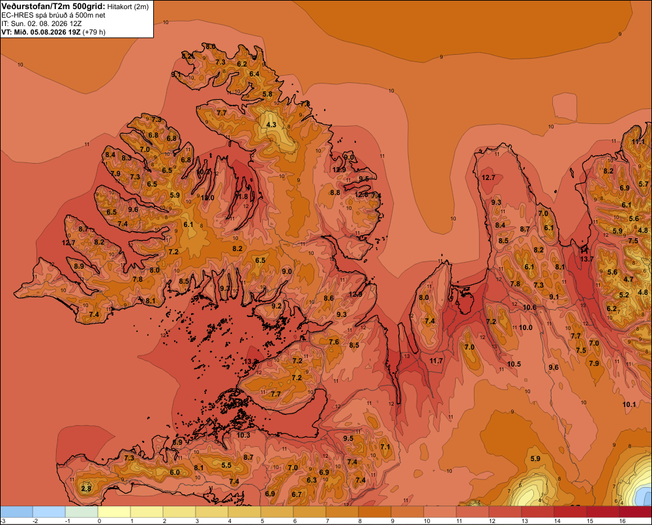The image size is (652, 525).
Task: Click the Veðurstofan/T2m 500grid title
Action: click(x=53, y=6)
